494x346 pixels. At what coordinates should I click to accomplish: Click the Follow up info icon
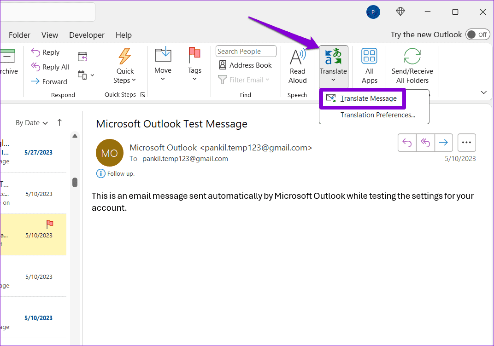click(x=101, y=173)
